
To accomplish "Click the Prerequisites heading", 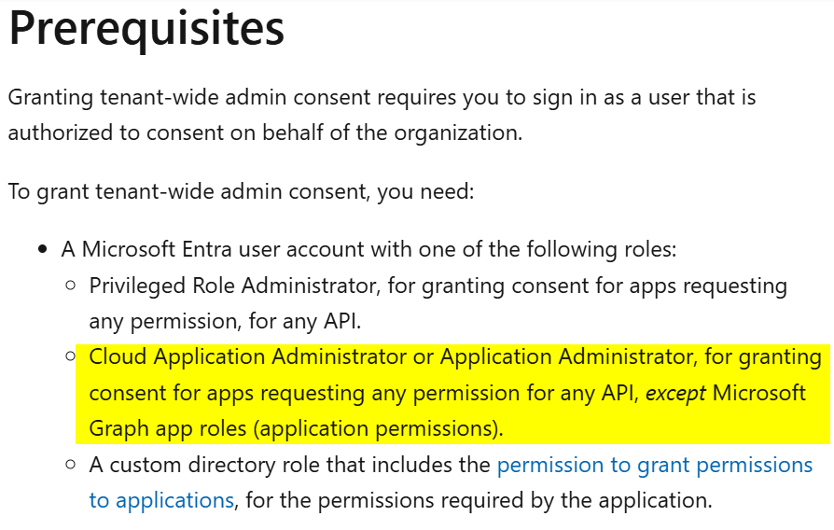I will pyautogui.click(x=146, y=29).
